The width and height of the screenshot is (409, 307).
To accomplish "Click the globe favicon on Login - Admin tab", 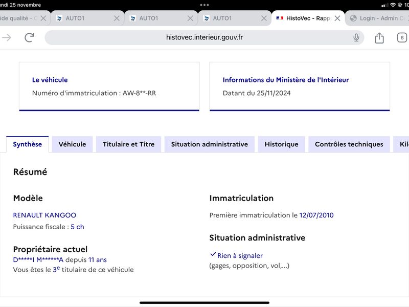I will (x=353, y=18).
